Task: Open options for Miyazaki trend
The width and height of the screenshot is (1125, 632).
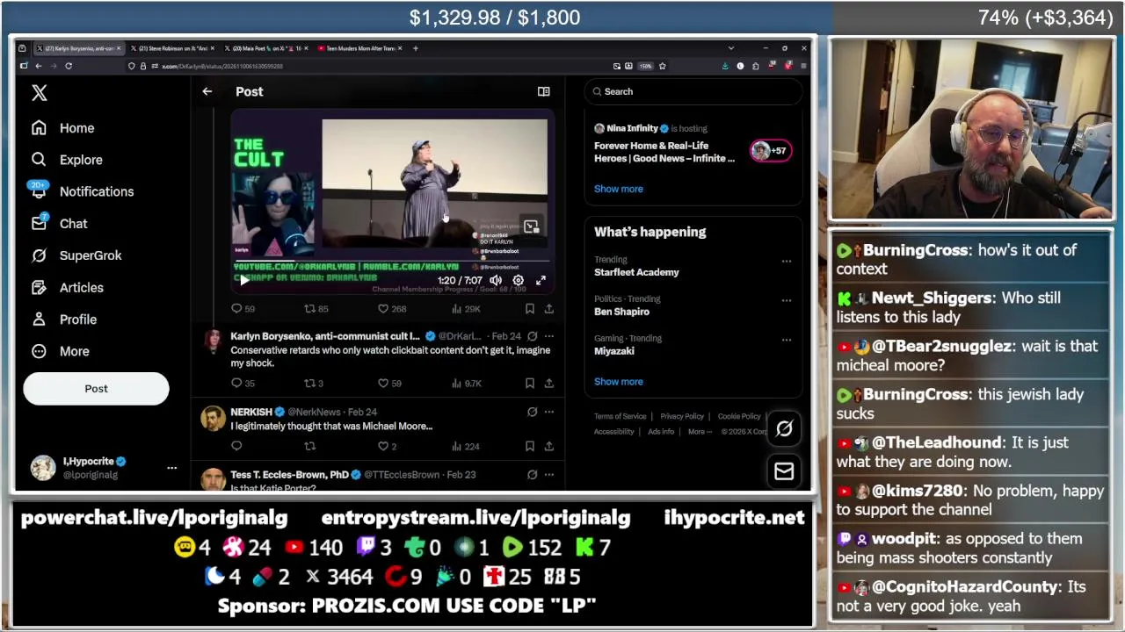Action: coord(786,340)
